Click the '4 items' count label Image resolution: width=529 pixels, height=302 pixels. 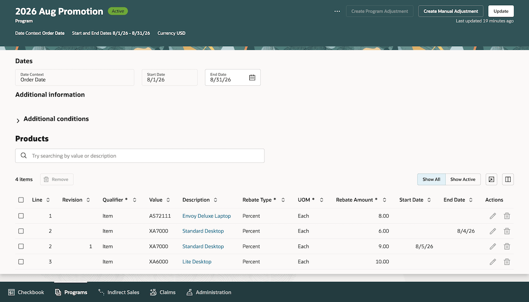tap(24, 180)
